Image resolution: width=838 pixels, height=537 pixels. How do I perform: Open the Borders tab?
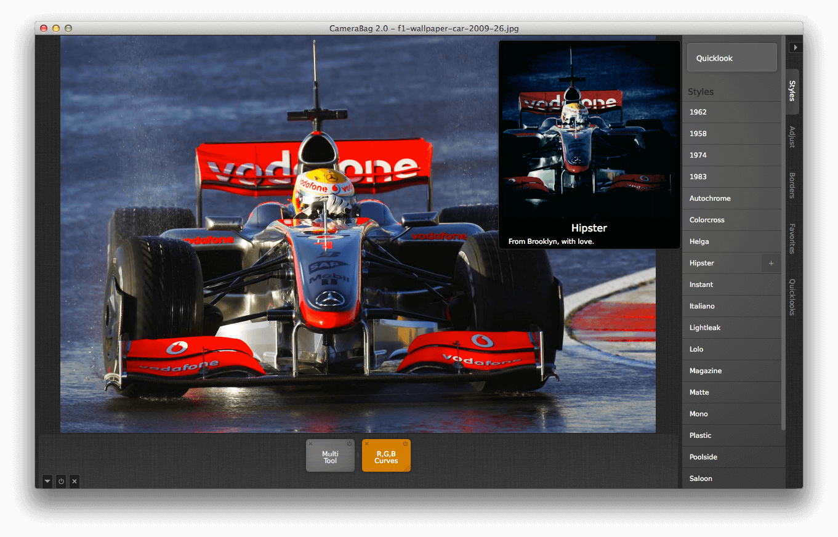[x=792, y=185]
